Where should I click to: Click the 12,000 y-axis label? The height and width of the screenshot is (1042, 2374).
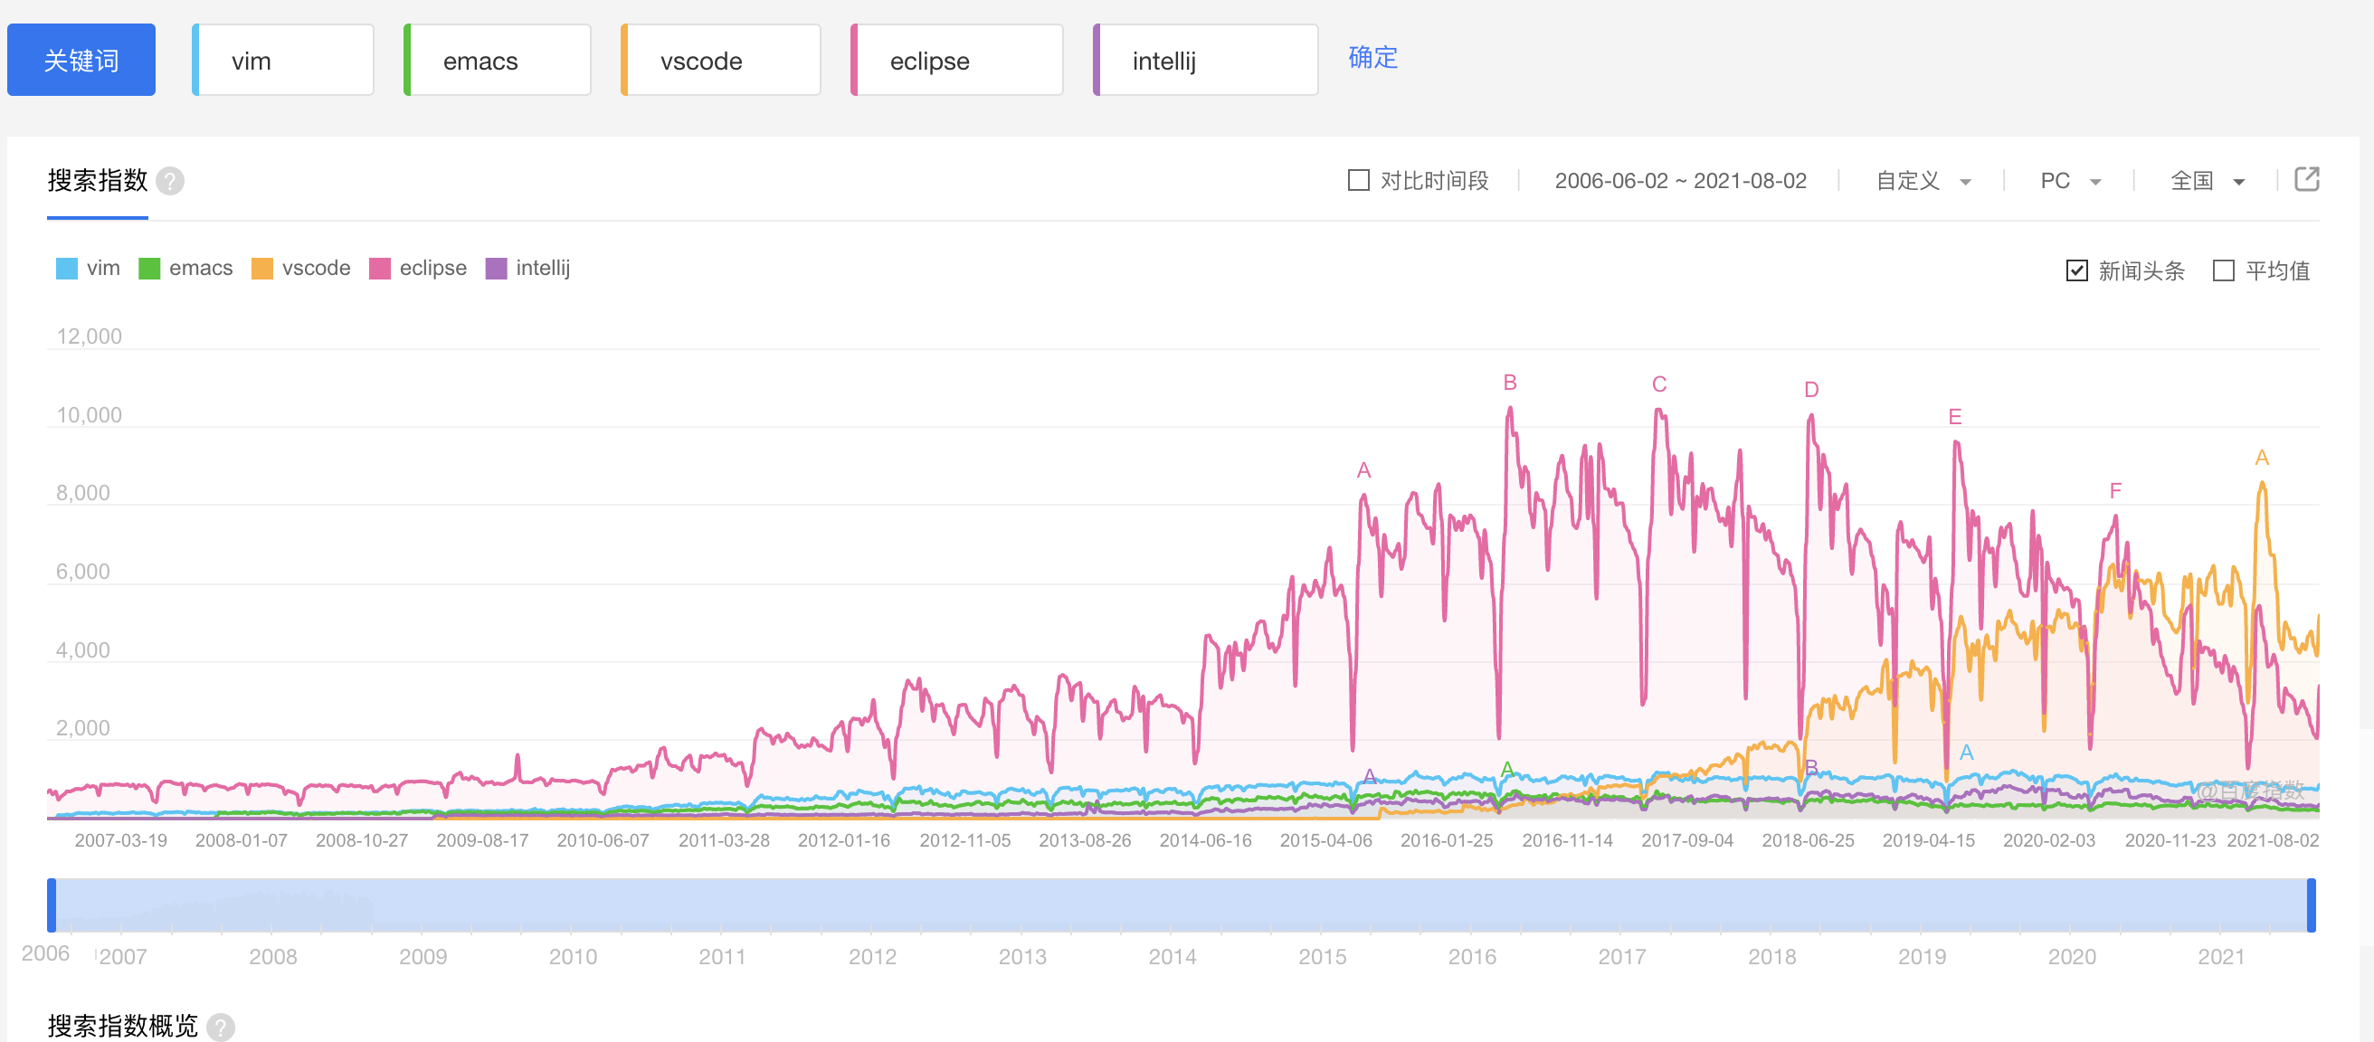[89, 336]
